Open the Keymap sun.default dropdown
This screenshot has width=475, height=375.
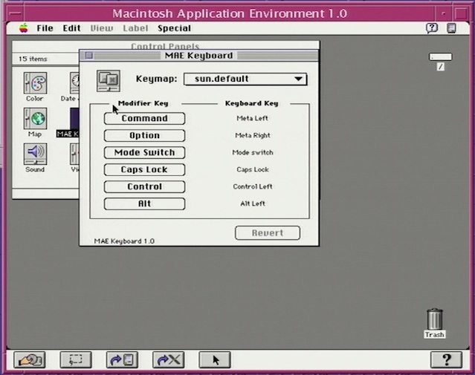(245, 79)
